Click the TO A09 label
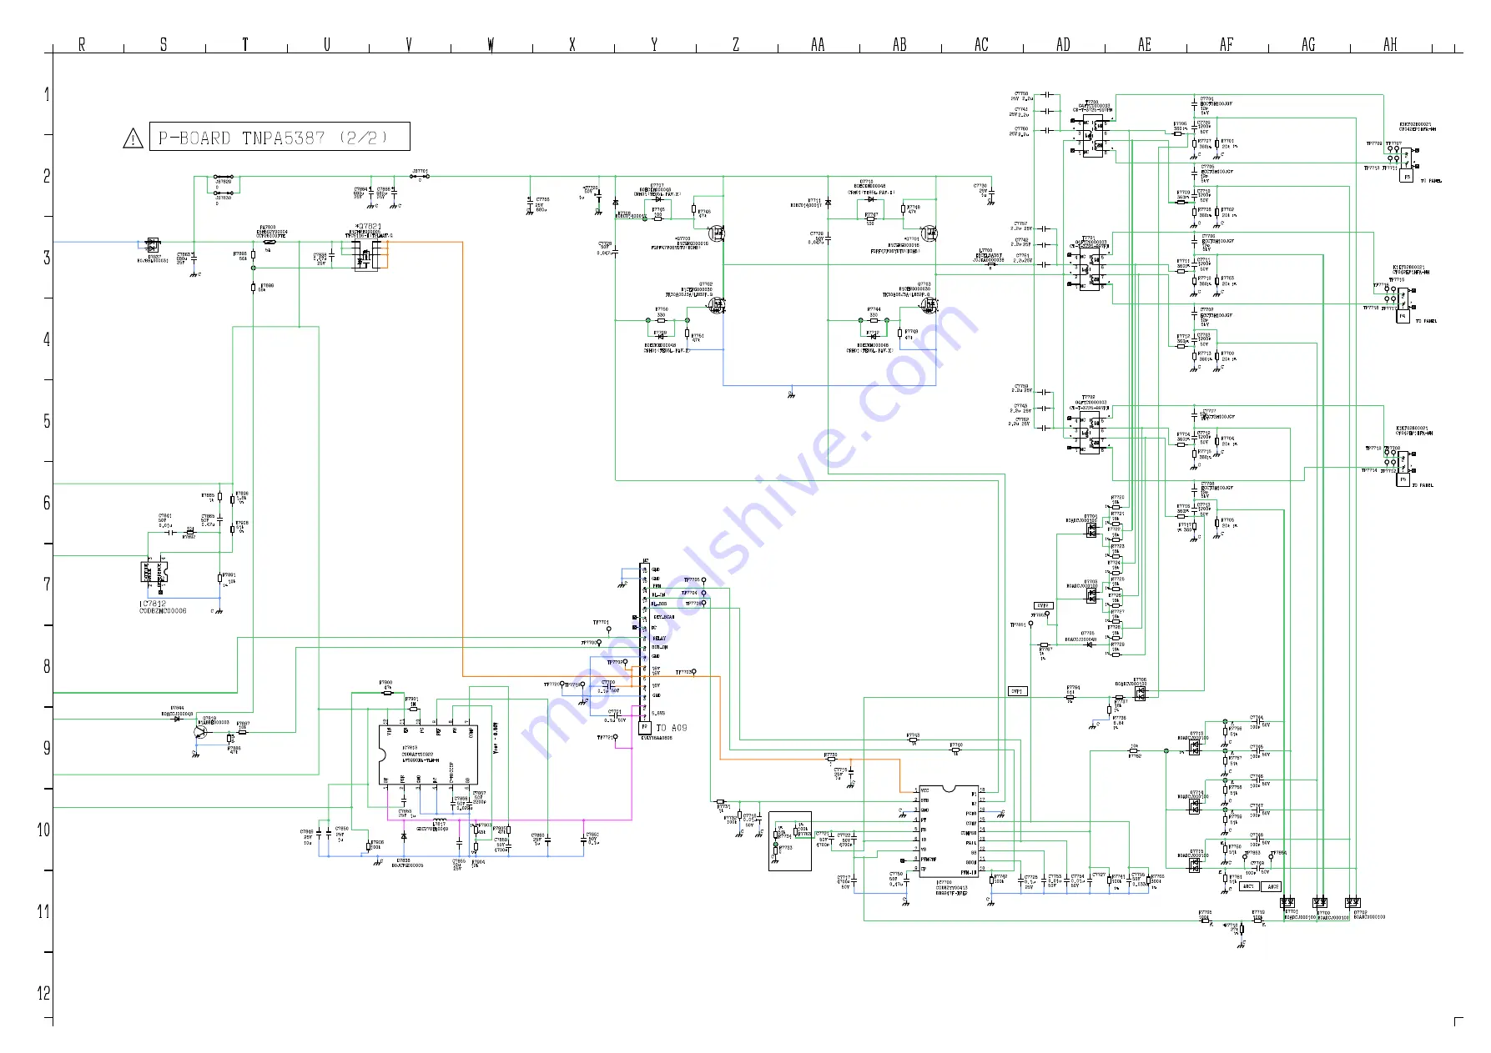The image size is (1491, 1053). pyautogui.click(x=672, y=728)
